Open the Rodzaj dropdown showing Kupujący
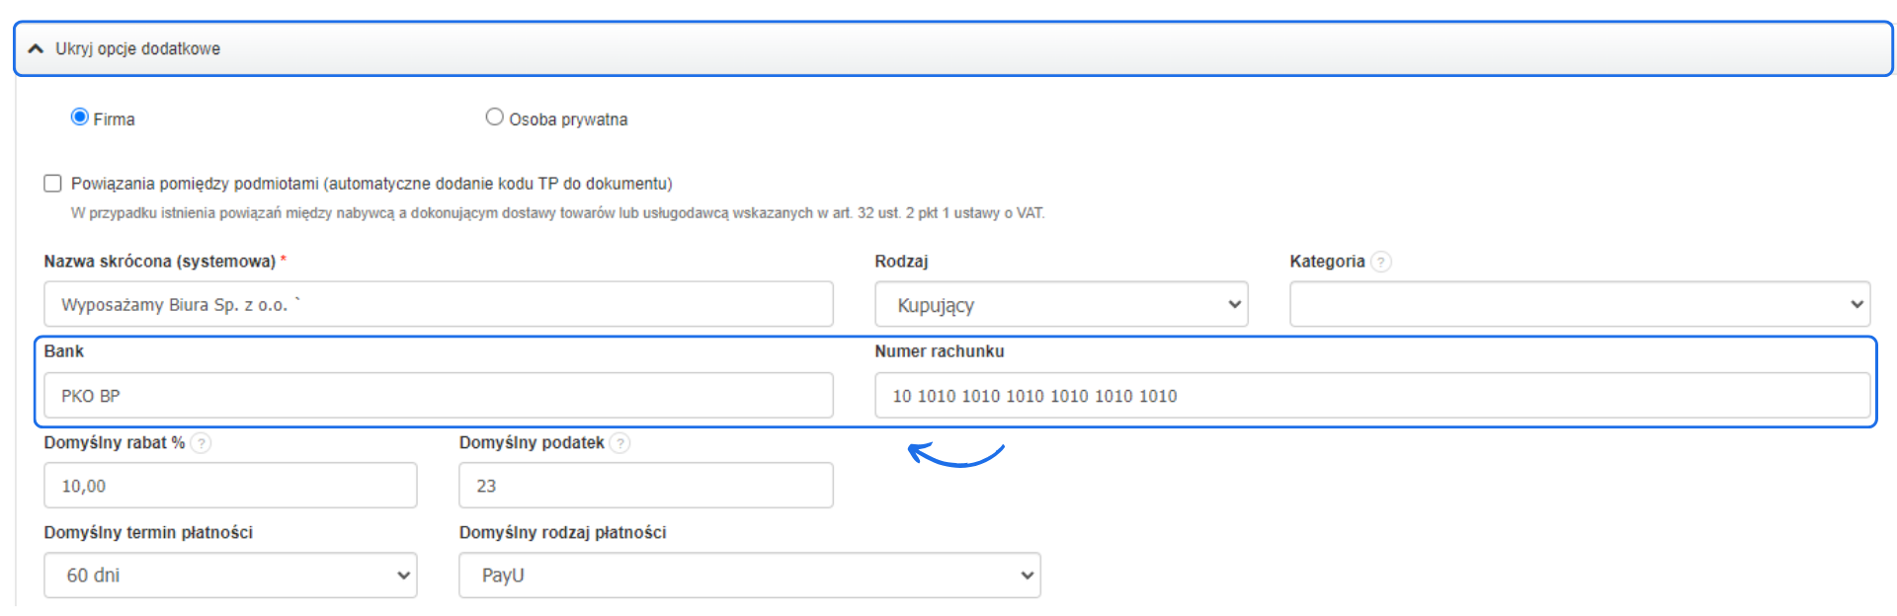The image size is (1897, 616). coord(1060,305)
